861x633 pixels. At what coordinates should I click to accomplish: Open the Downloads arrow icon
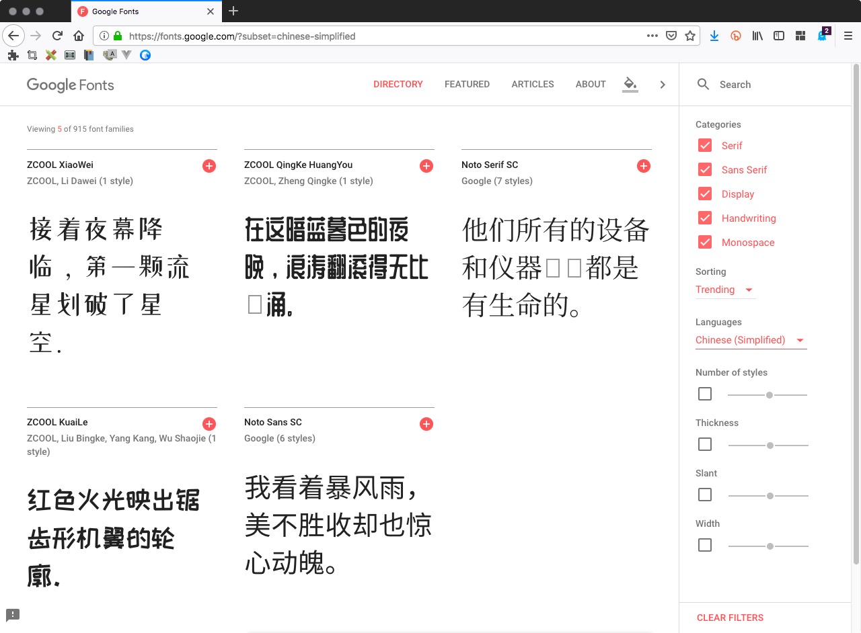tap(714, 36)
